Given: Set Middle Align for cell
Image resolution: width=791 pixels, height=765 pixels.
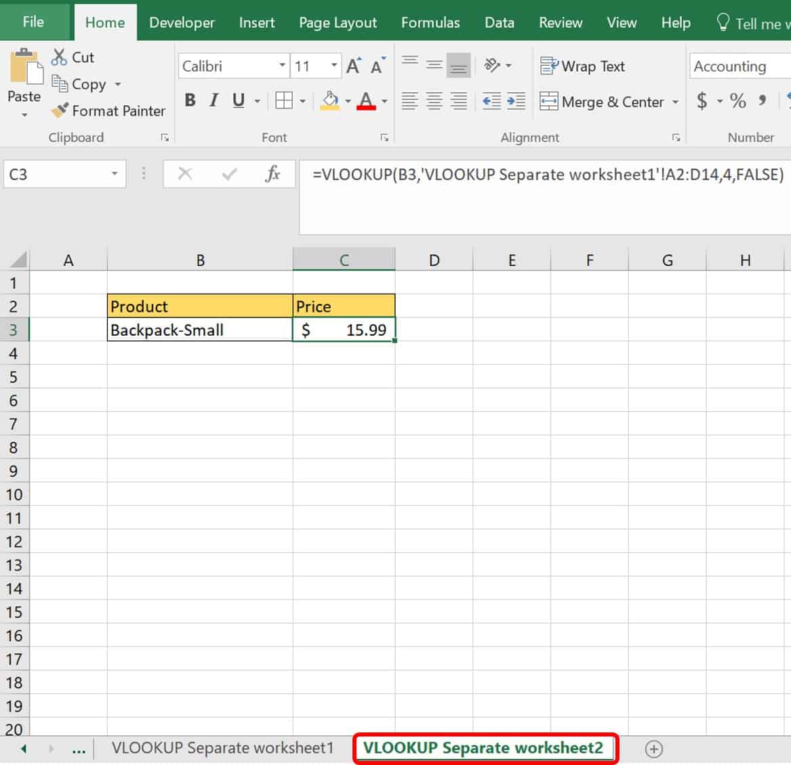Looking at the screenshot, I should [434, 65].
